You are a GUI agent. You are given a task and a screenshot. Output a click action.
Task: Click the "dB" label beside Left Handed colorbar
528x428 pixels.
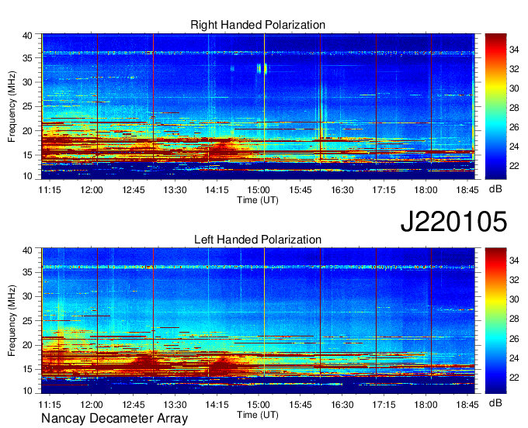tap(495, 403)
